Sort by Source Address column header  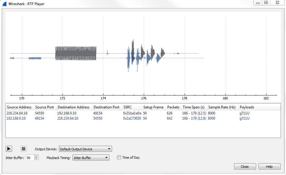point(19,107)
